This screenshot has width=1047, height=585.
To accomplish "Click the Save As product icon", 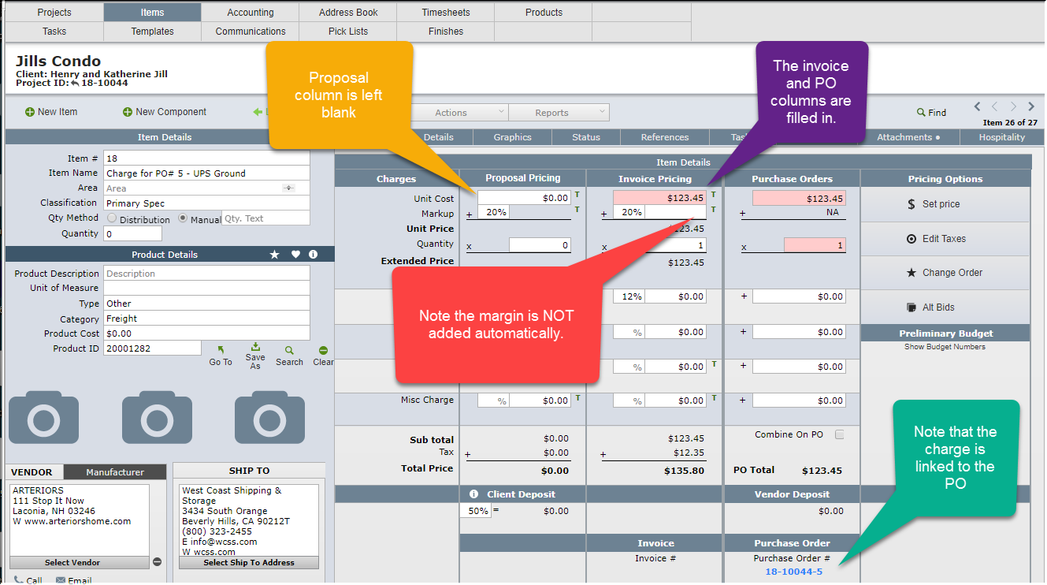I will click(255, 347).
